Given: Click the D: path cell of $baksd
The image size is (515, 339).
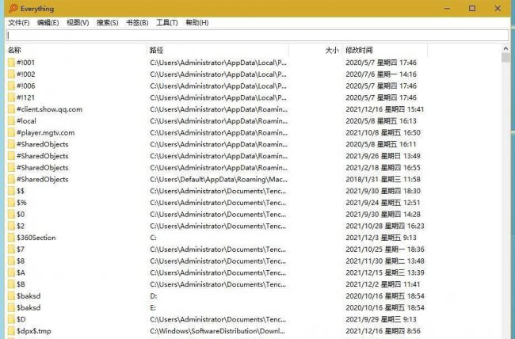Looking at the screenshot, I should pos(154,296).
